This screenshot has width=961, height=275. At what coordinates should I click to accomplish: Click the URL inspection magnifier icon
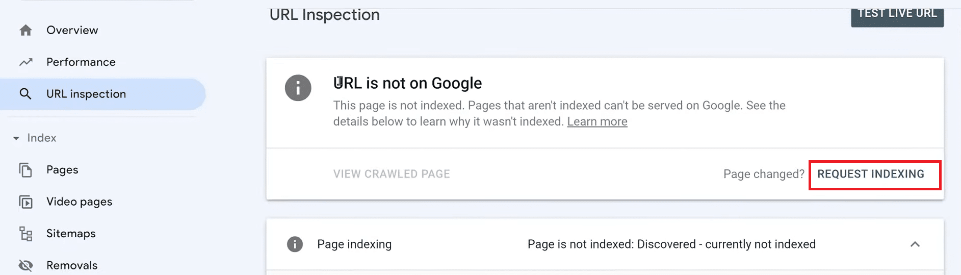pyautogui.click(x=25, y=94)
